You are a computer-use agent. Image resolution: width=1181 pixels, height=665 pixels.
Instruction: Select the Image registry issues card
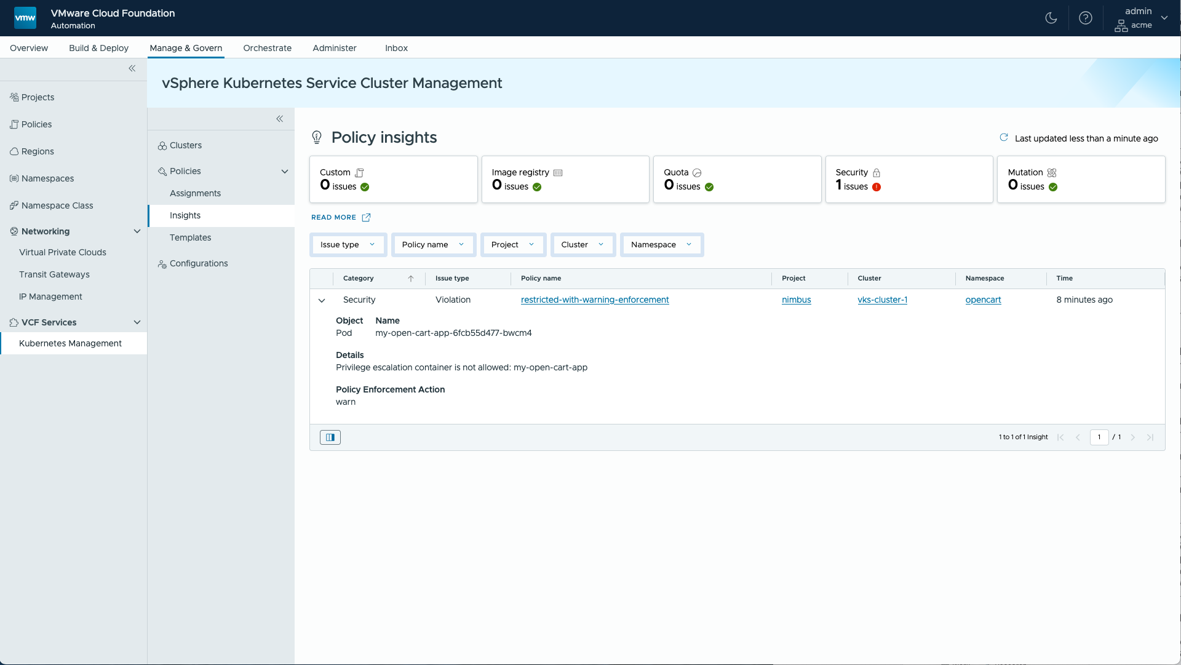[565, 179]
